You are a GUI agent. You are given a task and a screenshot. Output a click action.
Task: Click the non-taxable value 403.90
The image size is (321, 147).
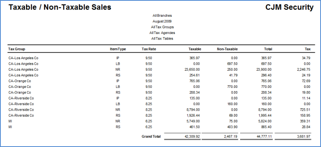pos(233,127)
